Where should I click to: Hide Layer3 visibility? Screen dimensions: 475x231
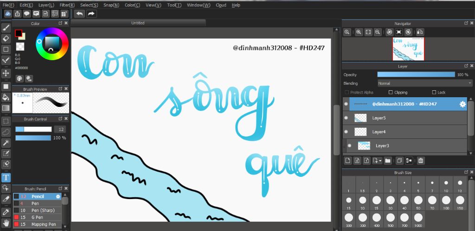[349, 146]
